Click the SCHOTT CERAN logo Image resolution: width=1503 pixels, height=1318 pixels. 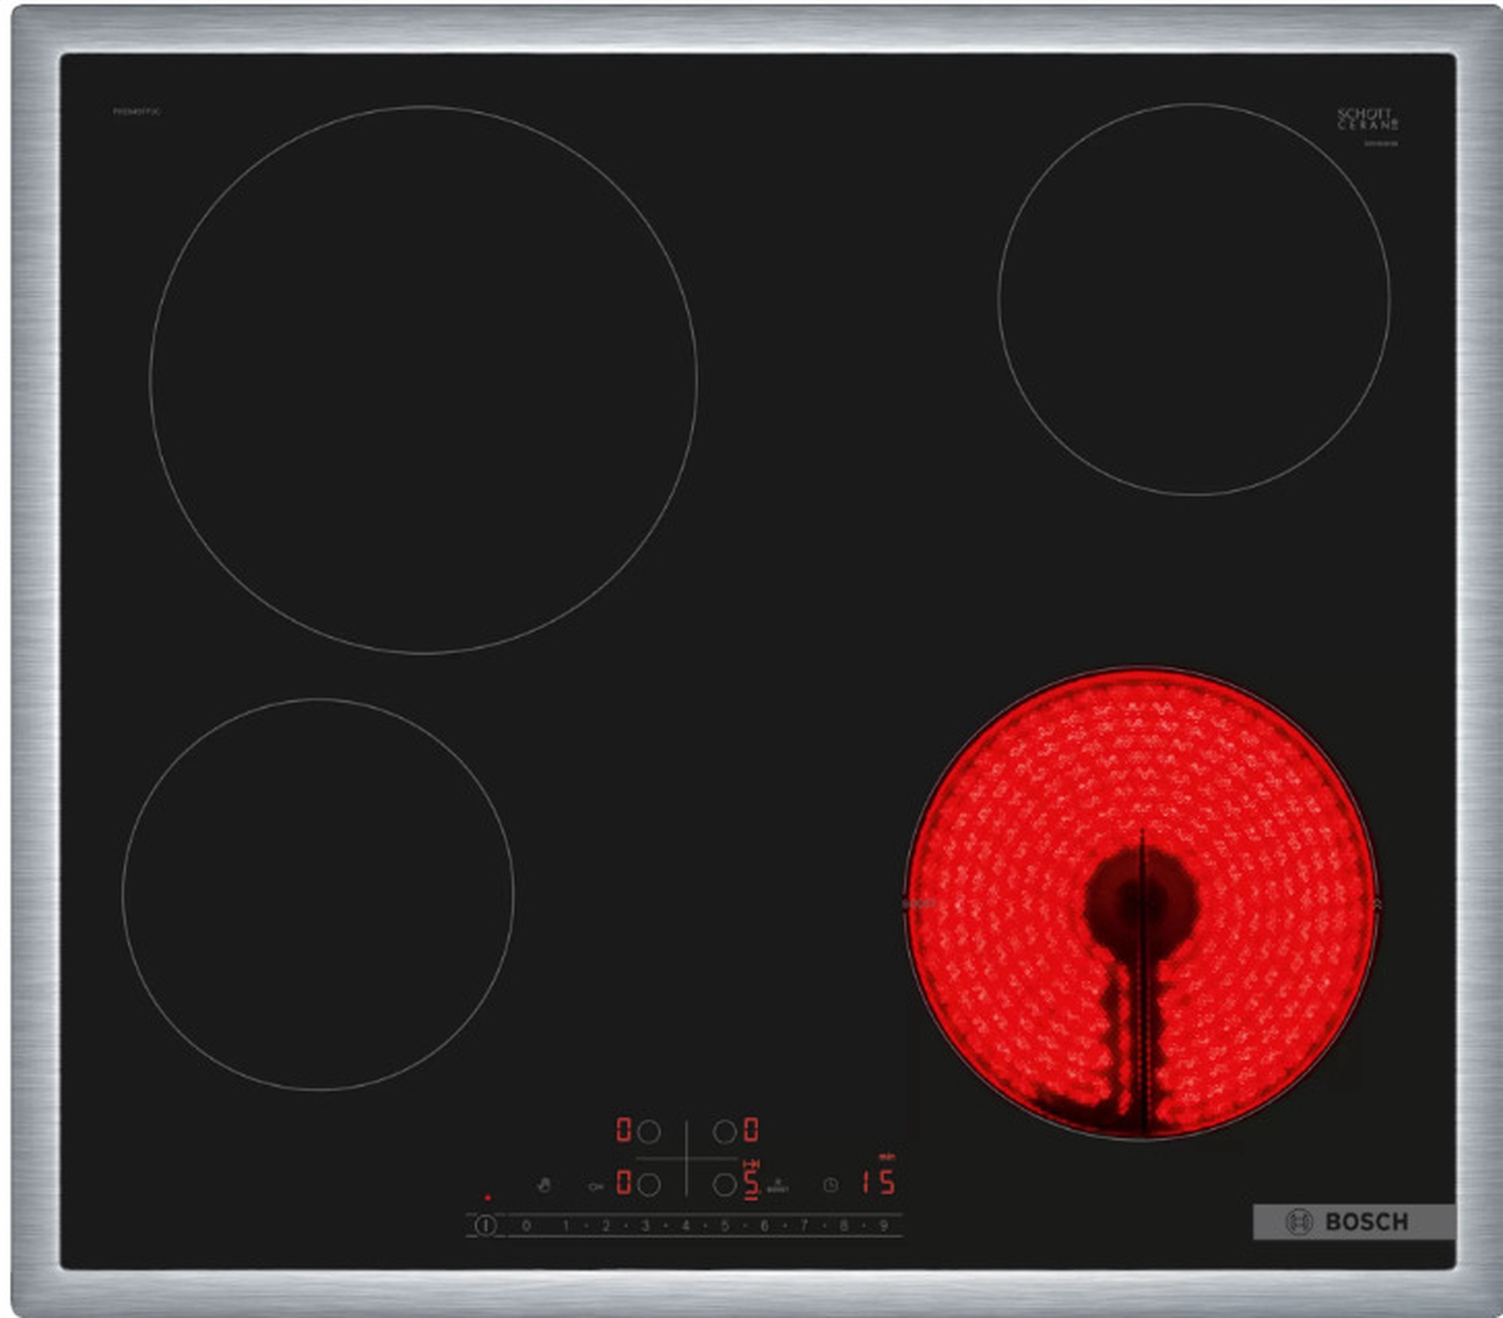click(1367, 120)
